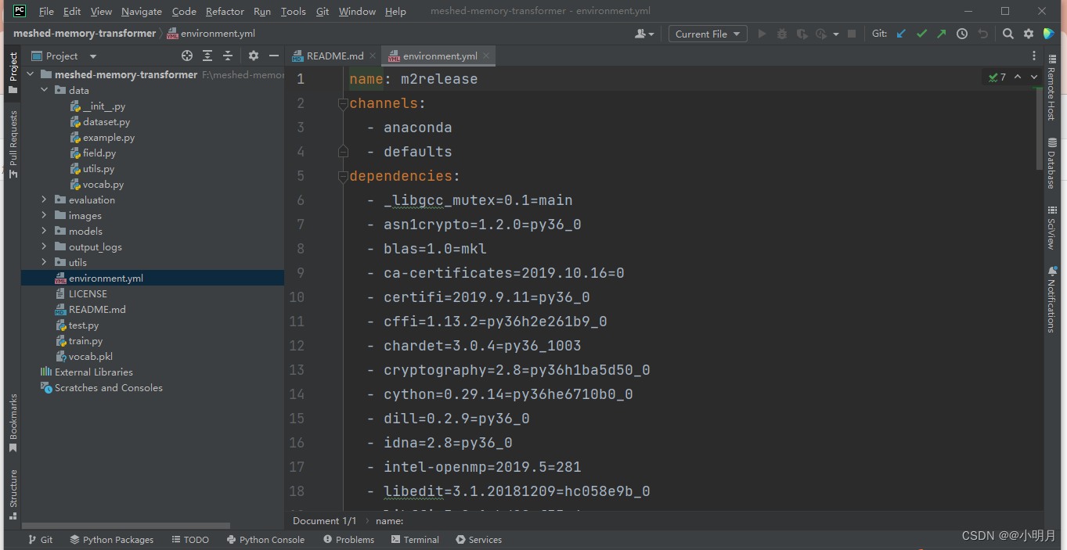Go to next highlighted problem arrow
The width and height of the screenshot is (1067, 550).
pyautogui.click(x=1034, y=77)
